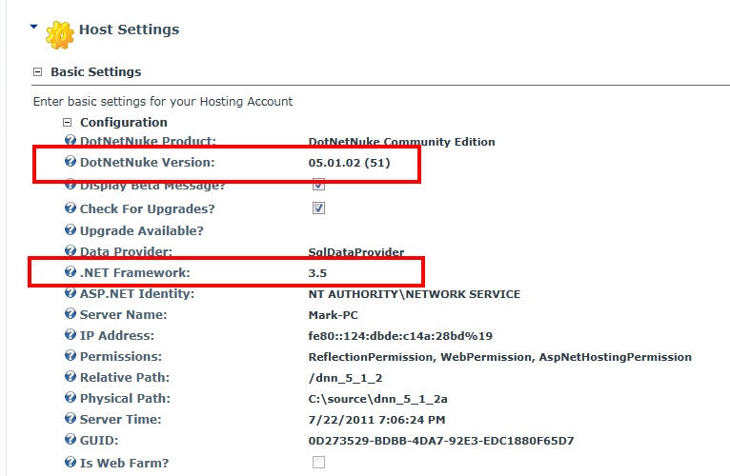This screenshot has width=730, height=476.
Task: Click the Basic Settings heading text
Action: point(96,72)
